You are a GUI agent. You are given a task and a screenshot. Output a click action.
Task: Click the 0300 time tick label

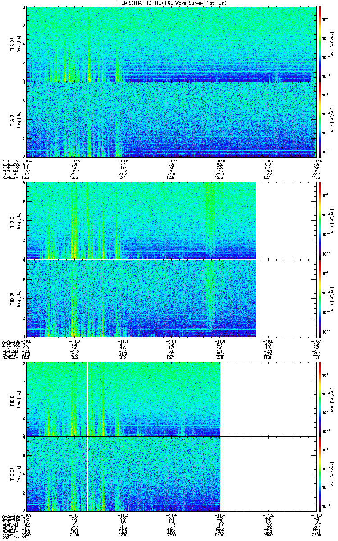coord(170,534)
